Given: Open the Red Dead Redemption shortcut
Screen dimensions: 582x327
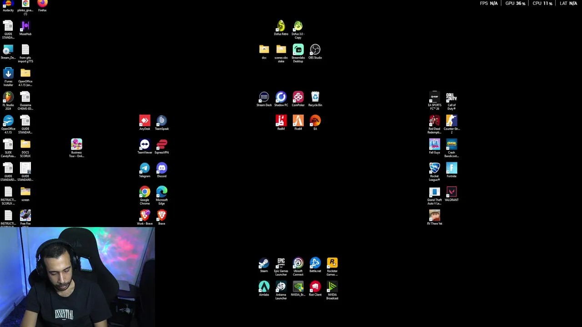Looking at the screenshot, I should coord(434,124).
